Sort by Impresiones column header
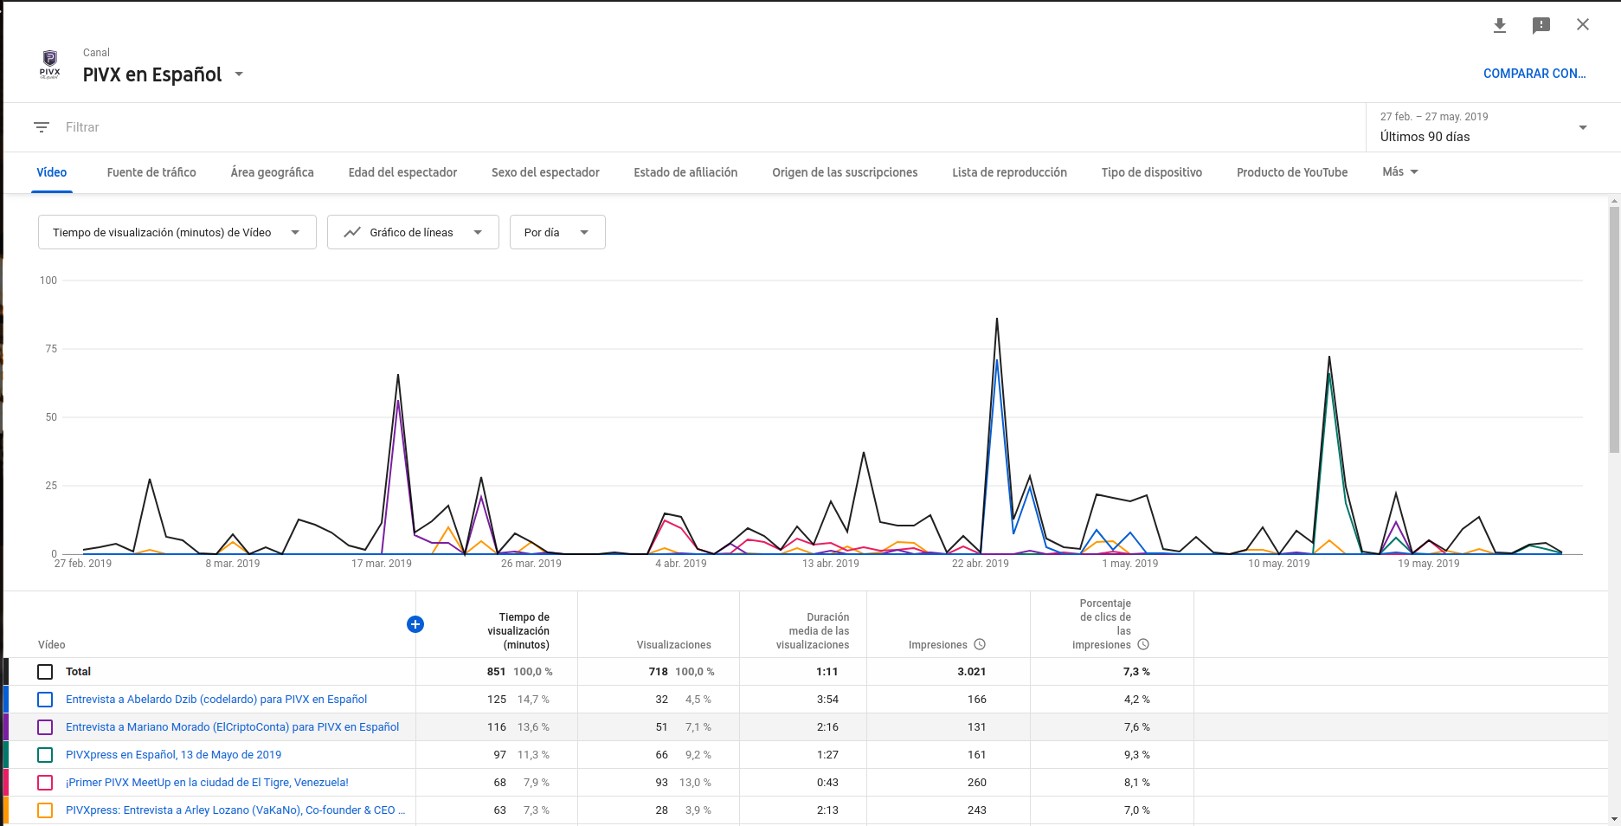Screen dimensions: 1621x826 (937, 645)
